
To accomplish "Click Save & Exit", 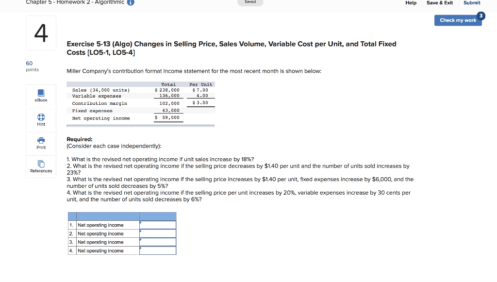I will coord(440,3).
